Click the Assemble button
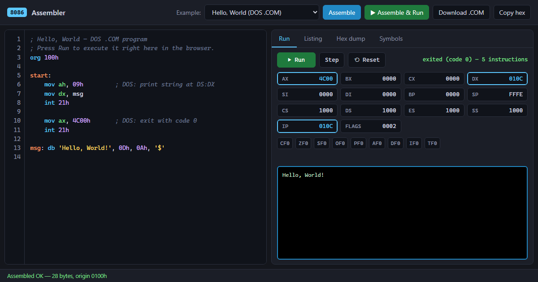The height and width of the screenshot is (282, 538). coord(342,13)
